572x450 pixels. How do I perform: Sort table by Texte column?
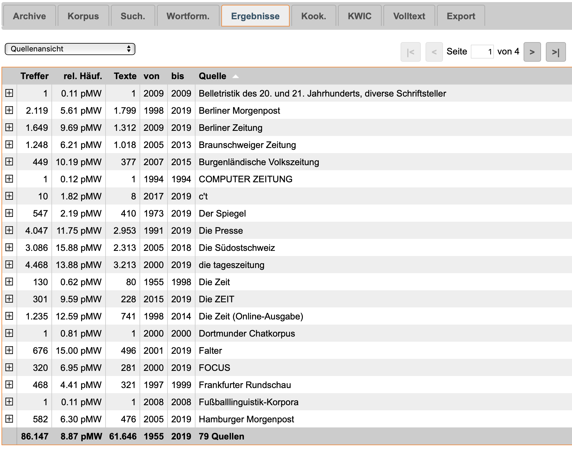(125, 76)
